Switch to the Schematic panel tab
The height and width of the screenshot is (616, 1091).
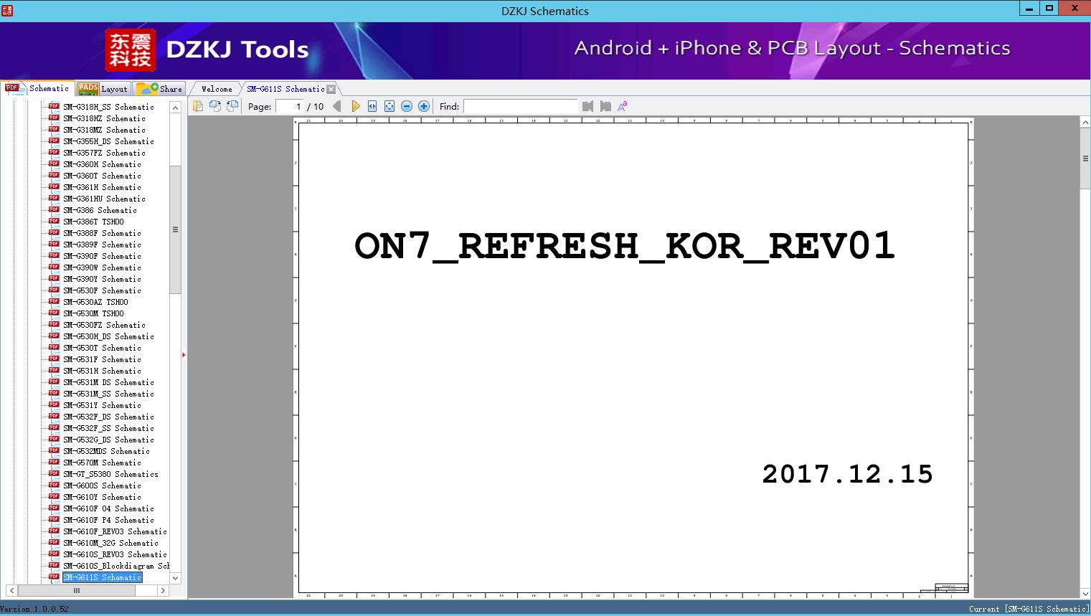point(37,88)
